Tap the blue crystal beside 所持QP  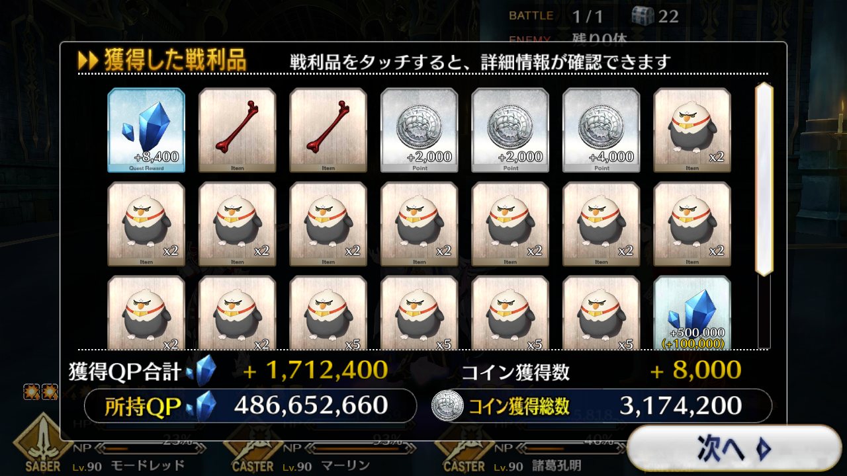click(201, 406)
